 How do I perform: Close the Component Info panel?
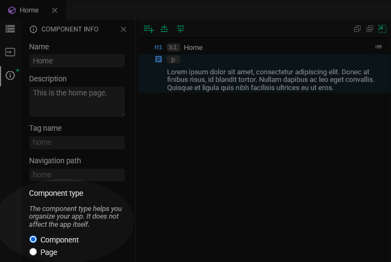pos(123,29)
